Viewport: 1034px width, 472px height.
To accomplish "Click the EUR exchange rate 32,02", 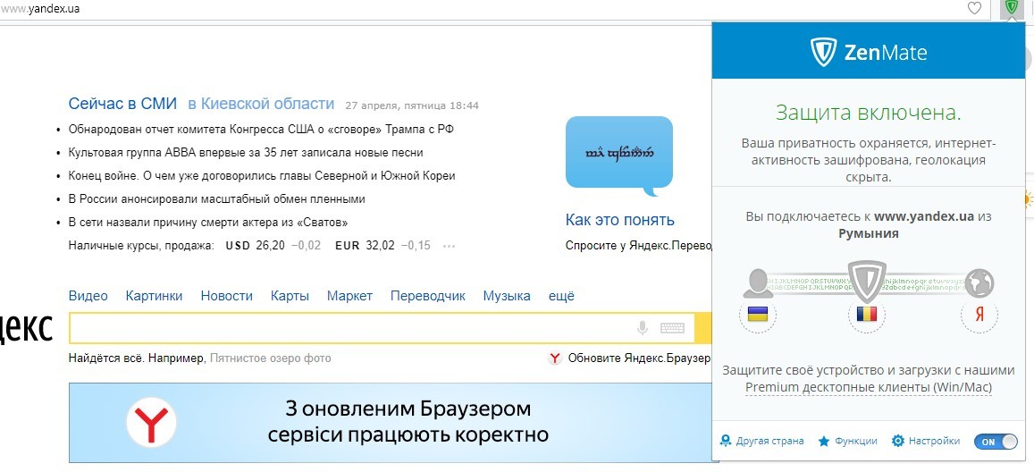I will click(382, 246).
